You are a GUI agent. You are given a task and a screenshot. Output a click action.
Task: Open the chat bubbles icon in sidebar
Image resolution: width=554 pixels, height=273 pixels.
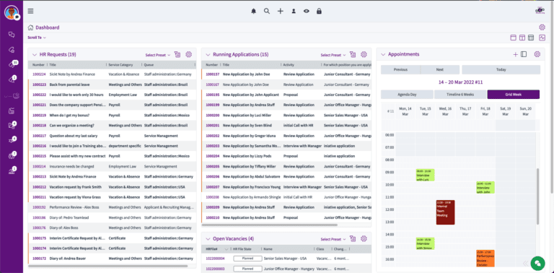click(12, 35)
